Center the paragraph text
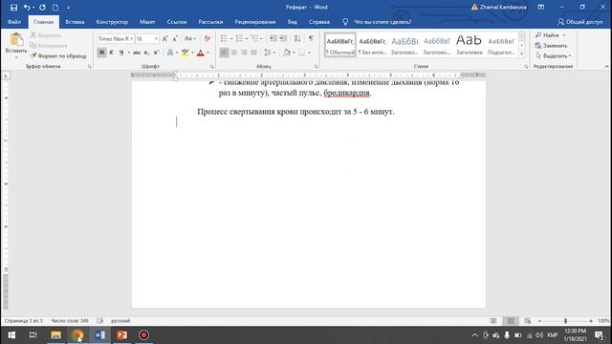Image resolution: width=612 pixels, height=344 pixels. (x=233, y=53)
